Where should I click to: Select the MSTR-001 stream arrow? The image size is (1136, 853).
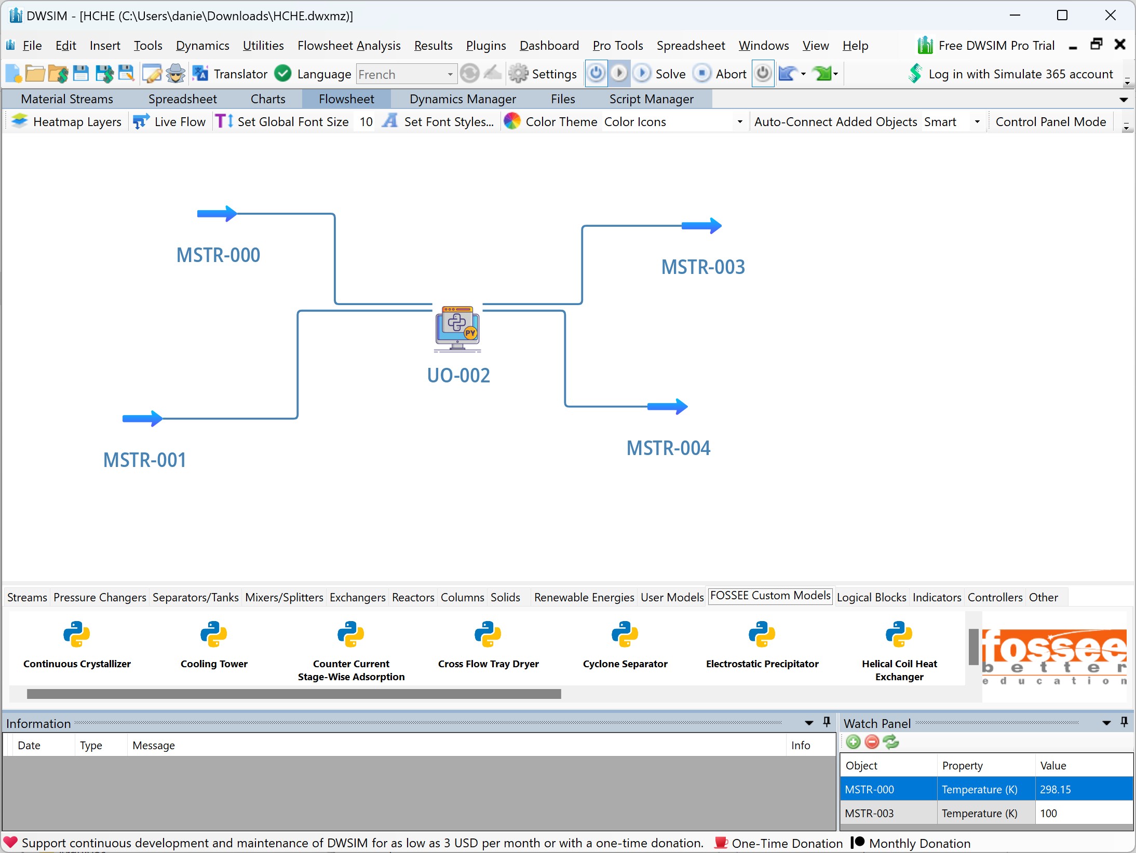point(142,418)
